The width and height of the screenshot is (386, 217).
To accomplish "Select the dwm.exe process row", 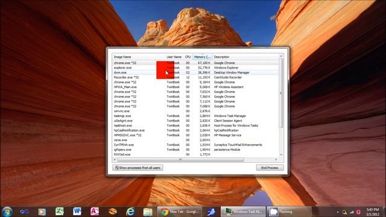I will (x=195, y=72).
